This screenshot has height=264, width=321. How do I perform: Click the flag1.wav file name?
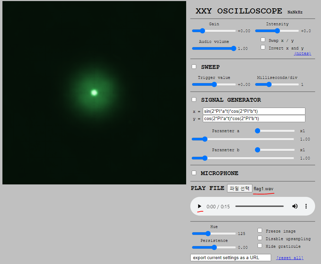click(x=263, y=189)
